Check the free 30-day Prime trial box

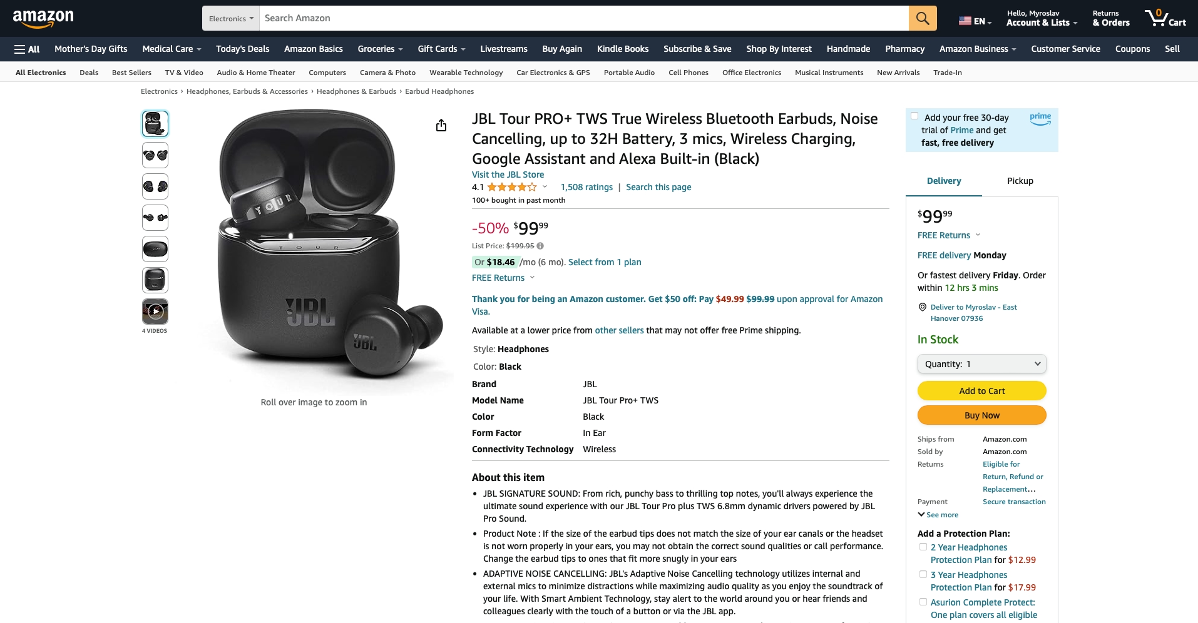[914, 116]
